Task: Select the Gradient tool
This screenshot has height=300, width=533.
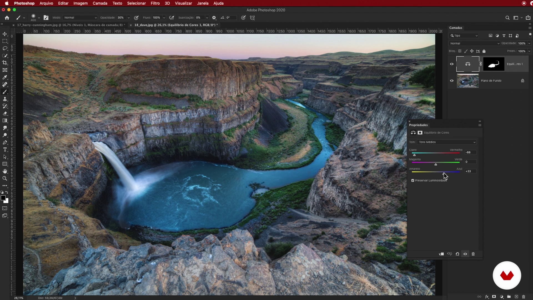Action: (5, 121)
